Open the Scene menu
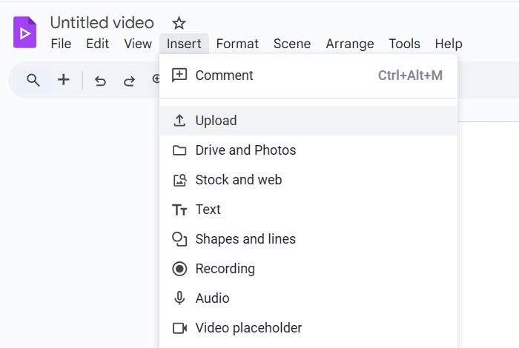Screen dimensions: 519x348 point(292,44)
